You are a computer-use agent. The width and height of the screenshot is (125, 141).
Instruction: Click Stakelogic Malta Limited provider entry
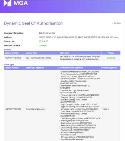tap(79, 109)
